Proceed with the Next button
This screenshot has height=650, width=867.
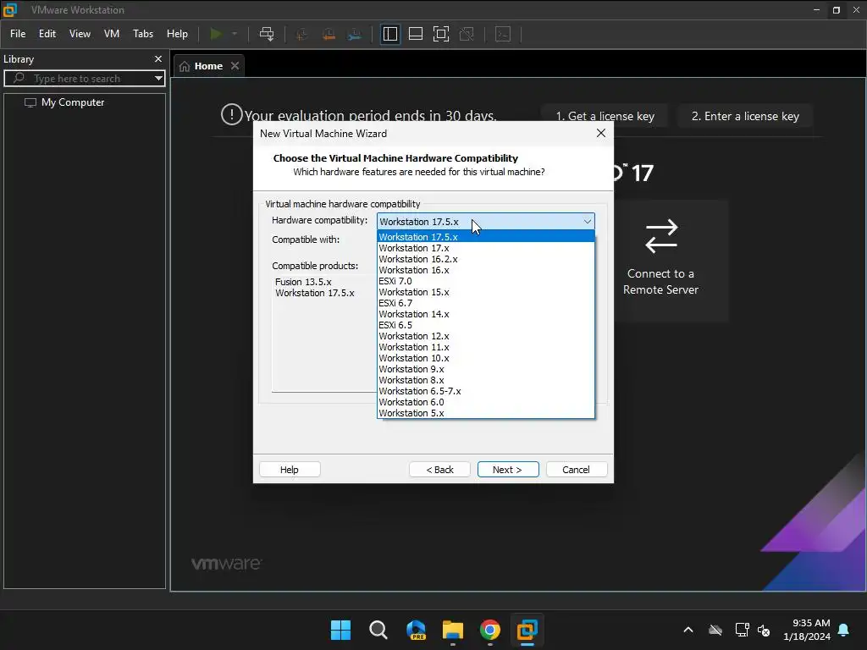[508, 469]
